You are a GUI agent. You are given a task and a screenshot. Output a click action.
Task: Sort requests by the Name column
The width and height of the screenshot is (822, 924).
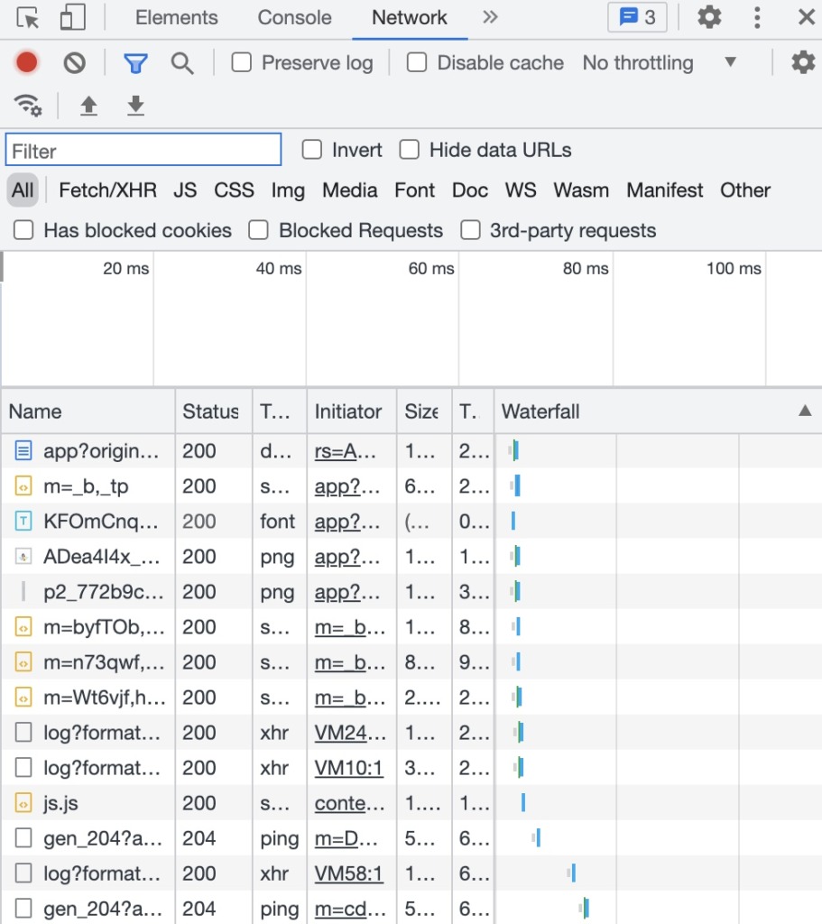point(88,411)
